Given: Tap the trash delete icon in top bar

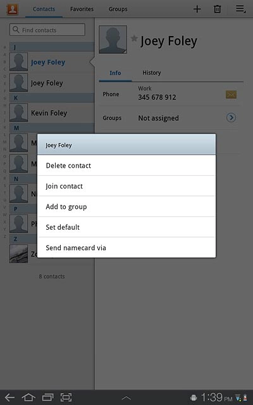Looking at the screenshot, I should tap(218, 9).
